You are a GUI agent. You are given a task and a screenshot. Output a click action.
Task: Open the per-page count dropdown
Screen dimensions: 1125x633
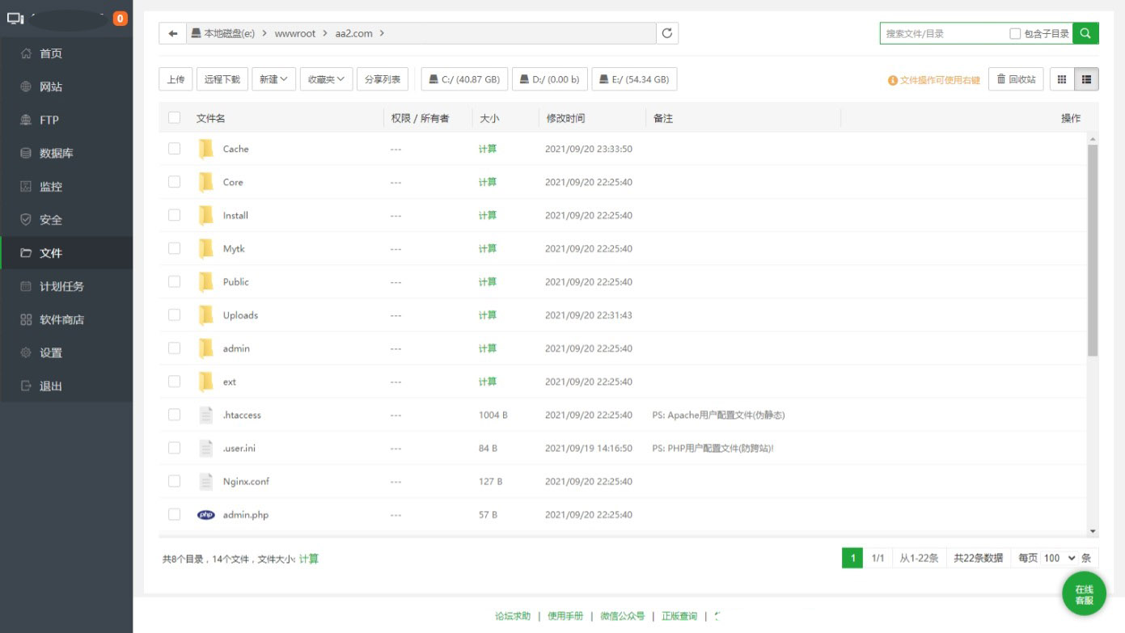(x=1059, y=558)
